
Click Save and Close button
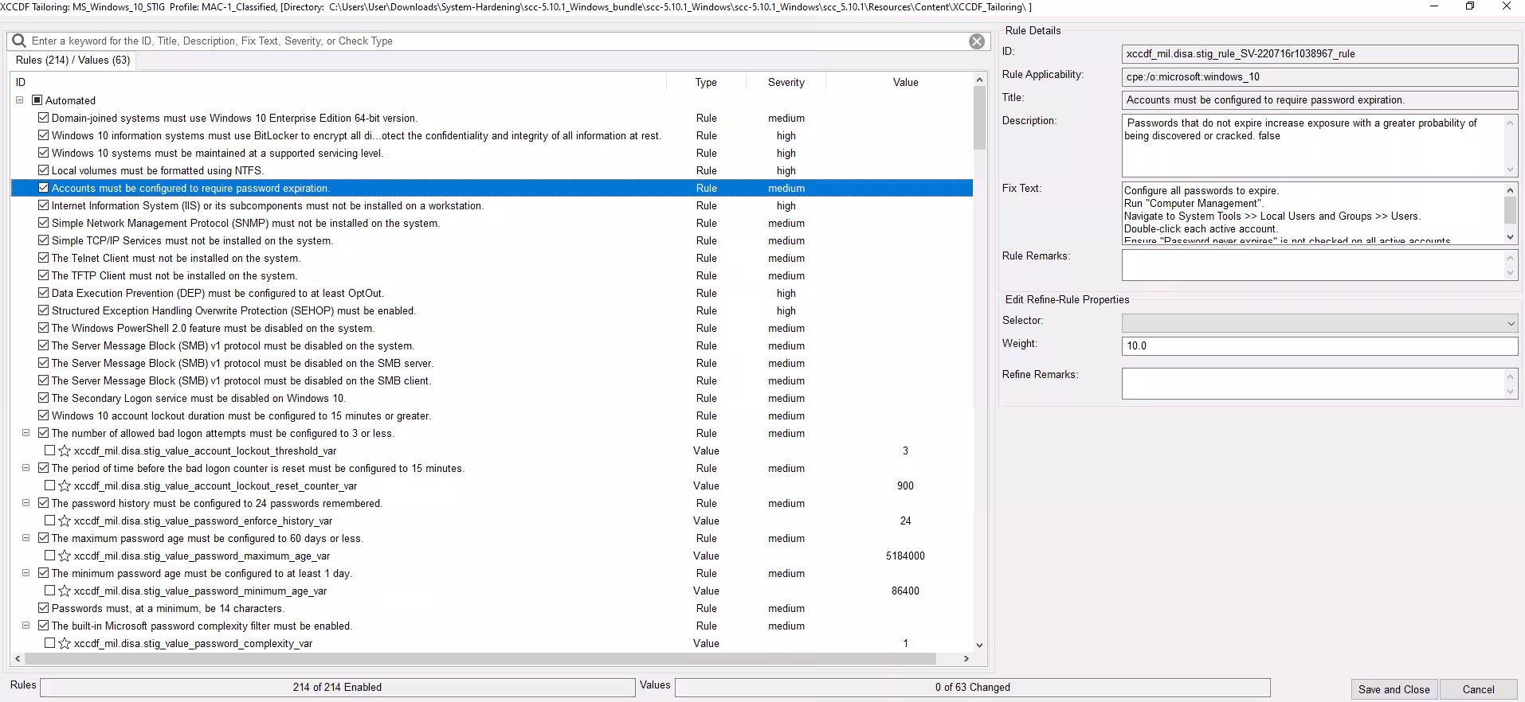click(x=1394, y=689)
